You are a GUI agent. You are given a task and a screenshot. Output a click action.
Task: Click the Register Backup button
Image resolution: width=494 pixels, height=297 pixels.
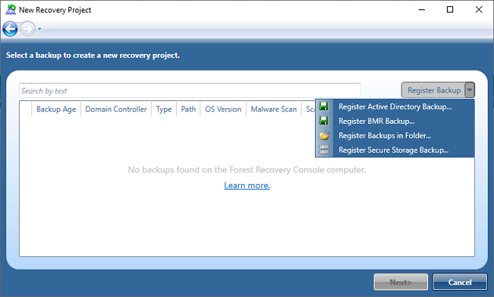(434, 91)
